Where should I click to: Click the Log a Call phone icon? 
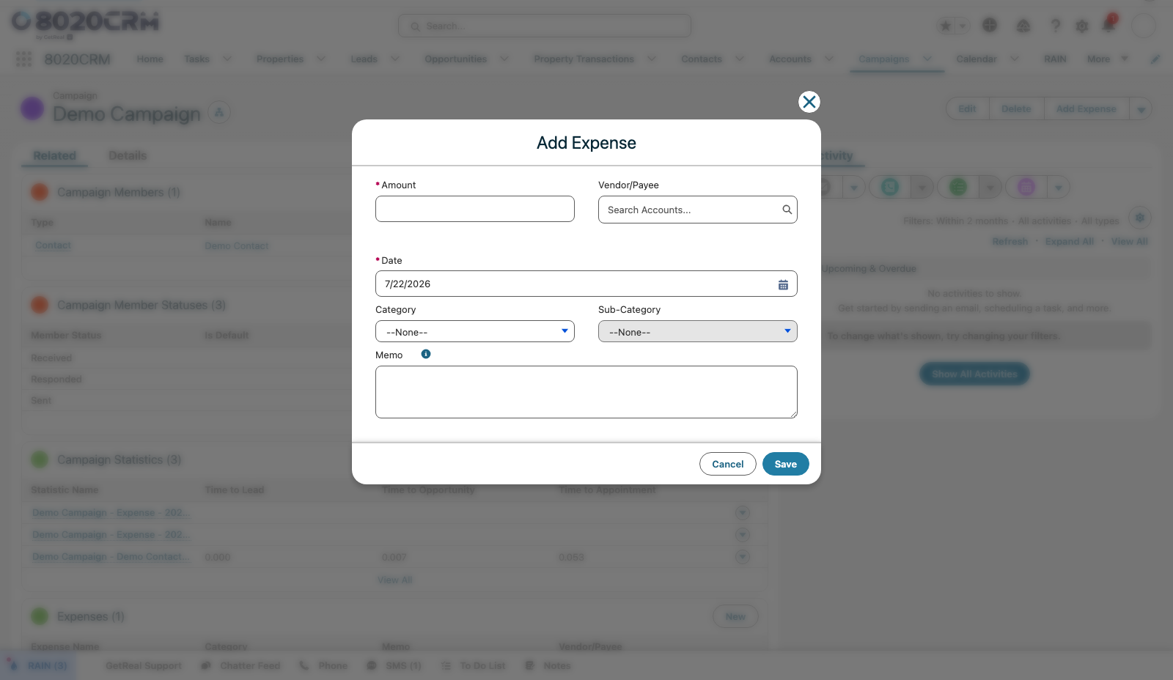point(890,187)
